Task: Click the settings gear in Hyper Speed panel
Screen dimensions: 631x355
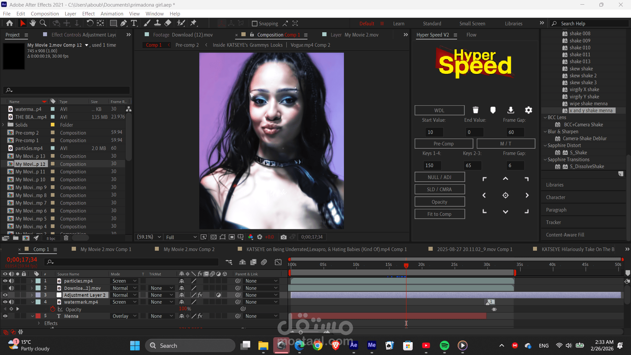Action: click(x=528, y=110)
